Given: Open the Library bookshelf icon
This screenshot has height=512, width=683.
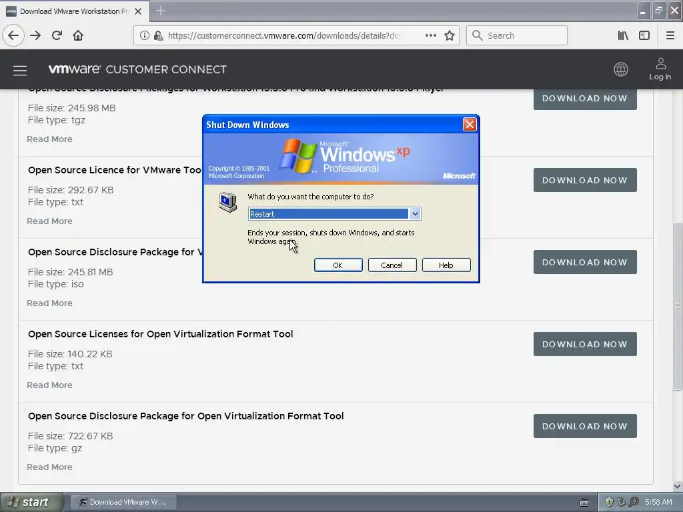Looking at the screenshot, I should click(x=623, y=36).
